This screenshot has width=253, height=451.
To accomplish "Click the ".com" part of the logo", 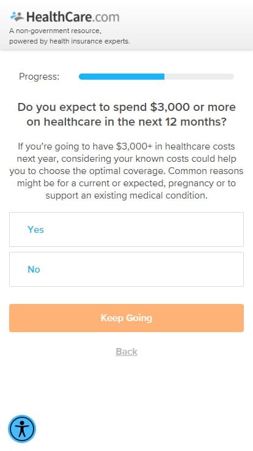I will [x=106, y=18].
